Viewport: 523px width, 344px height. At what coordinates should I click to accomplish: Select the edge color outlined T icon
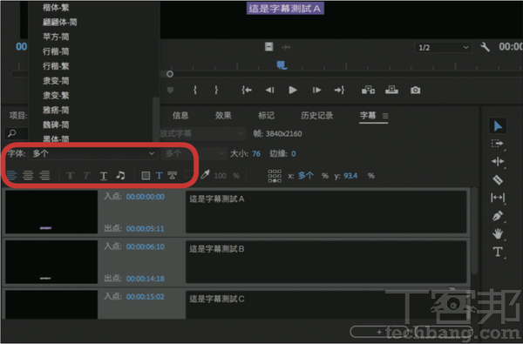173,175
